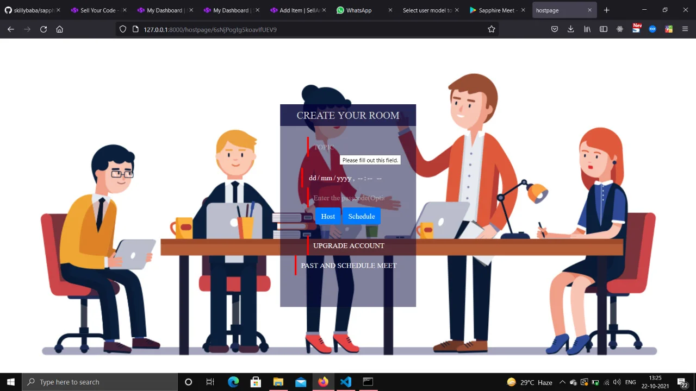The height and width of the screenshot is (391, 696).
Task: Open PAST AND SCHEDULE MEET link
Action: tap(349, 266)
